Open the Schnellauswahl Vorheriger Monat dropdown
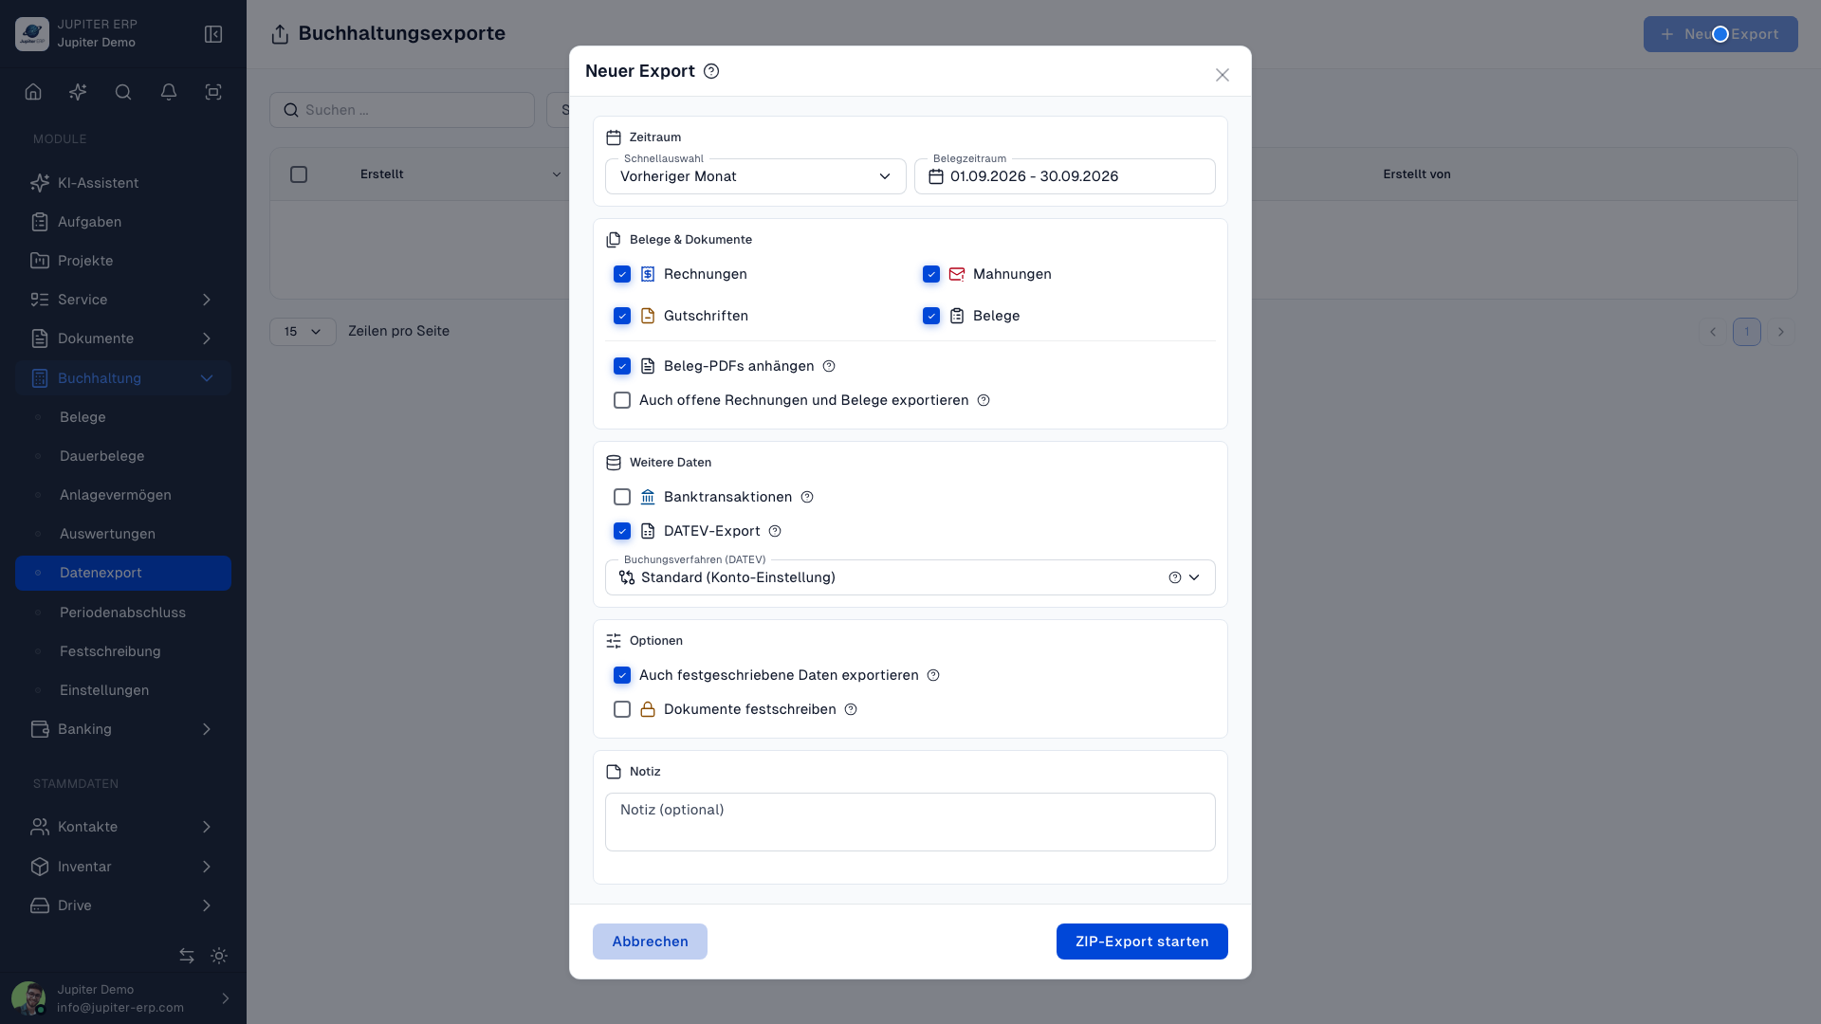The image size is (1821, 1024). click(756, 176)
